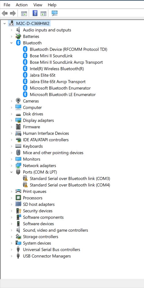Click the Human Interface Devices icon
Screen dimensions: 144x288
18,133
